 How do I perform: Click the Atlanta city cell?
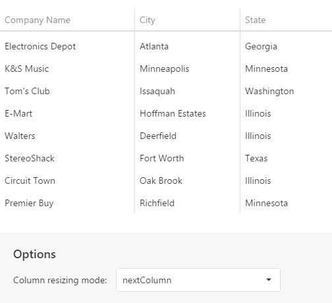click(187, 46)
